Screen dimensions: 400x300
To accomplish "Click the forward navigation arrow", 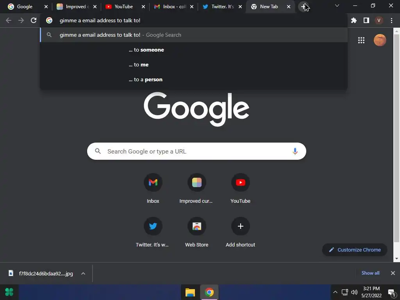I will 21,20.
